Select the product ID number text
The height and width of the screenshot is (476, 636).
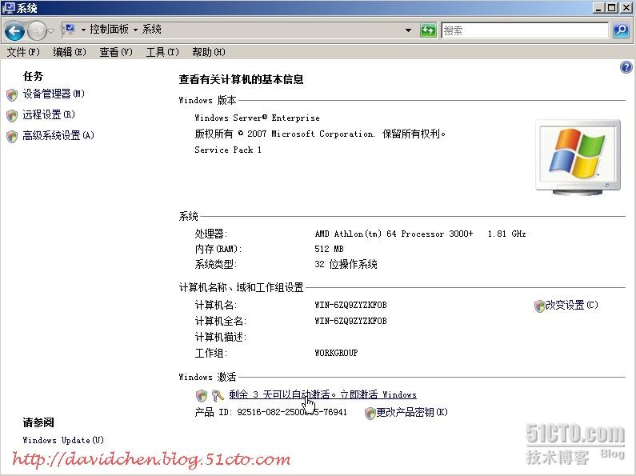point(292,412)
